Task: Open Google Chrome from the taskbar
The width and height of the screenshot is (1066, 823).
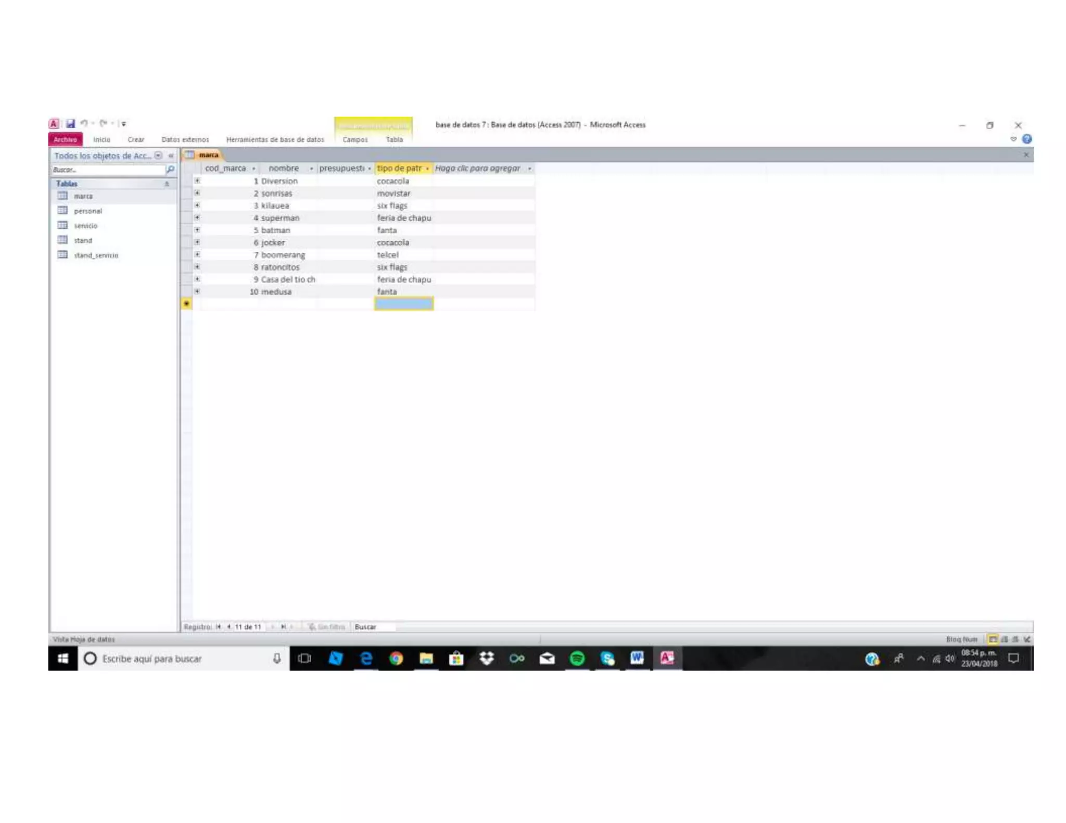Action: tap(396, 659)
